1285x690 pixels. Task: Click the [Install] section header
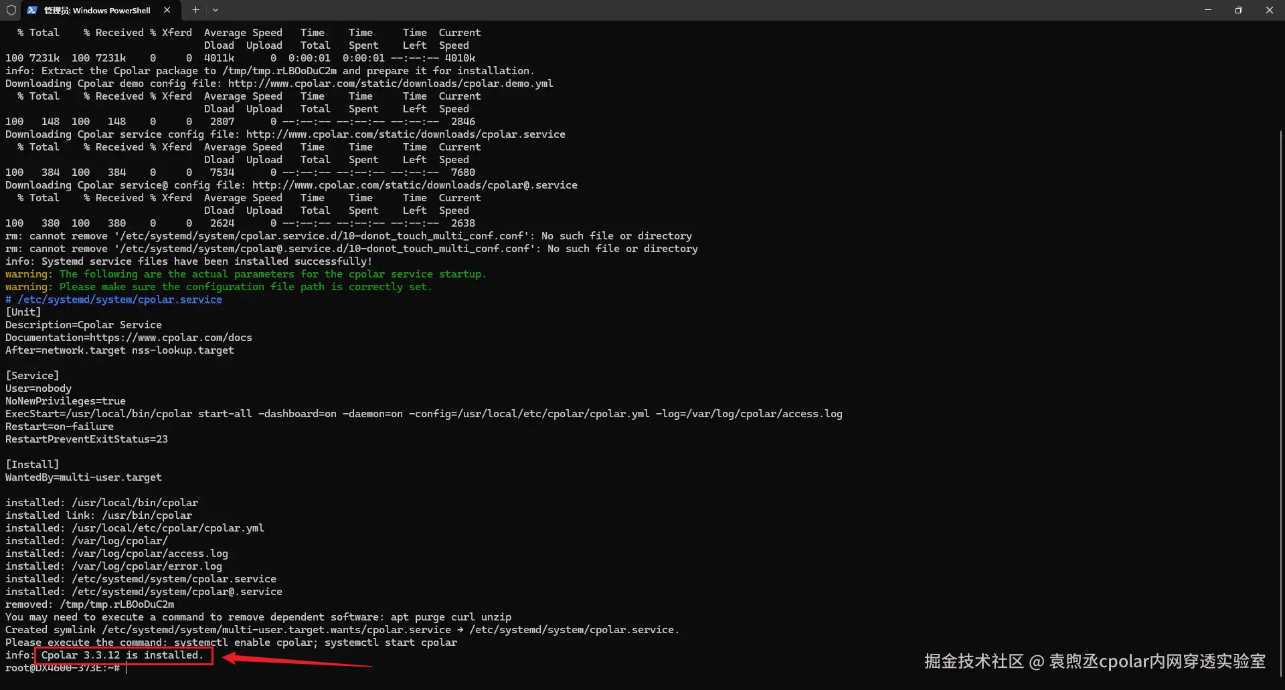point(32,465)
